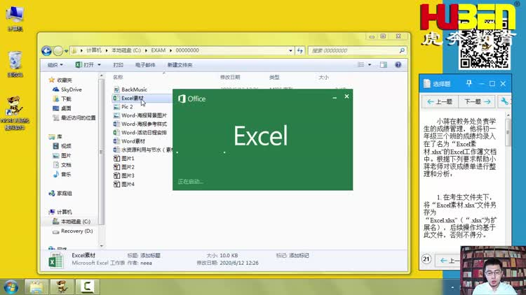526x295 pixels.
Task: Click the Back navigation arrow in Explorer
Action: click(46, 50)
